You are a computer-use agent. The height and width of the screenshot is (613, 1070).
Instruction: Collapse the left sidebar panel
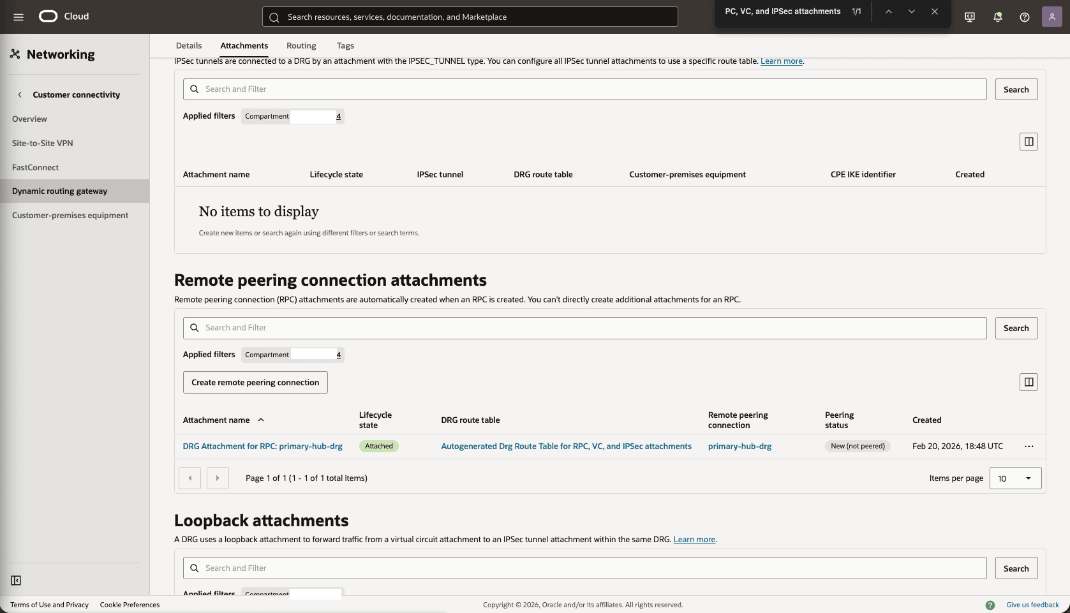point(16,580)
